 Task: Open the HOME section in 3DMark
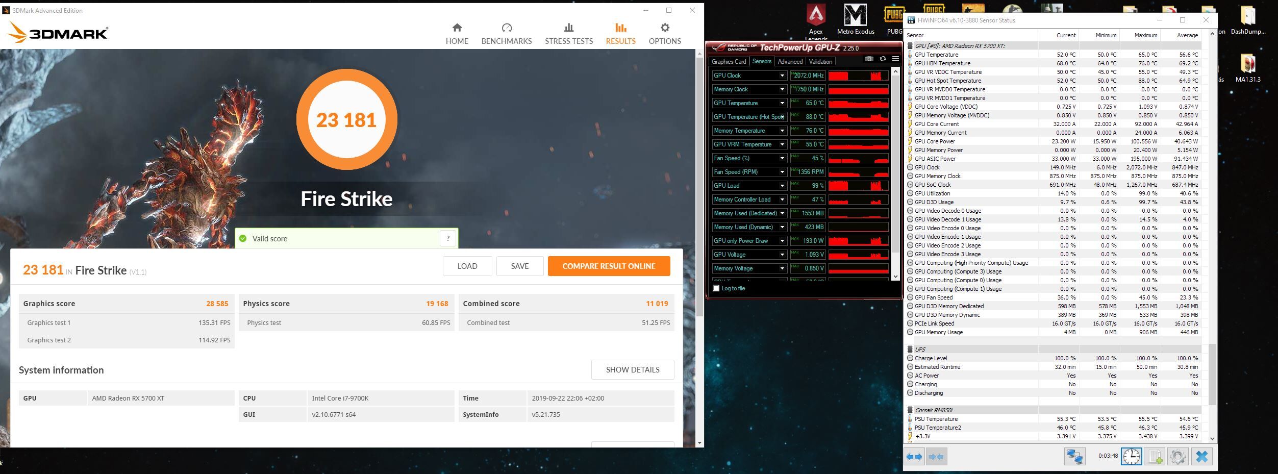click(457, 34)
